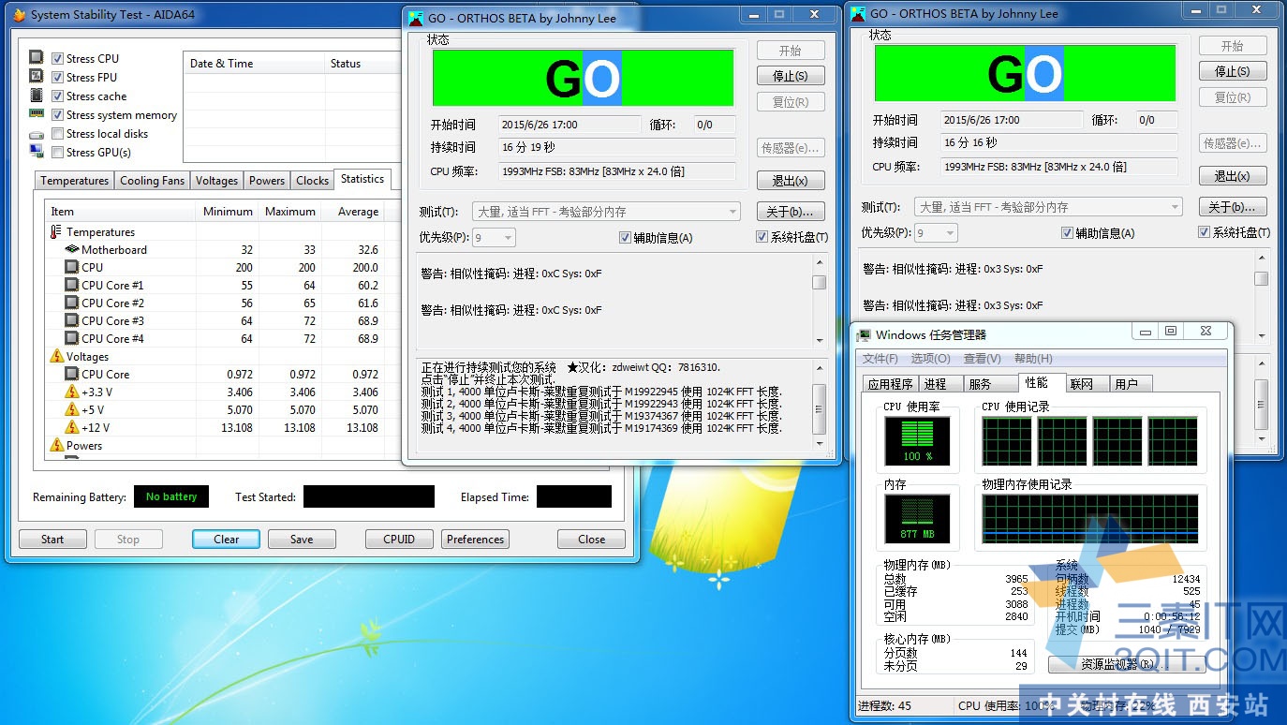Click the left ORTHOS window title bar icon
Screen dimensions: 1287x725
pyautogui.click(x=416, y=18)
